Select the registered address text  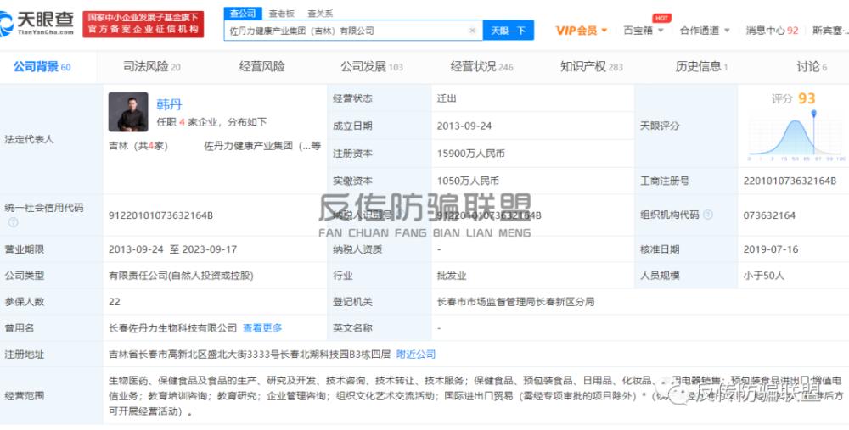coord(250,355)
